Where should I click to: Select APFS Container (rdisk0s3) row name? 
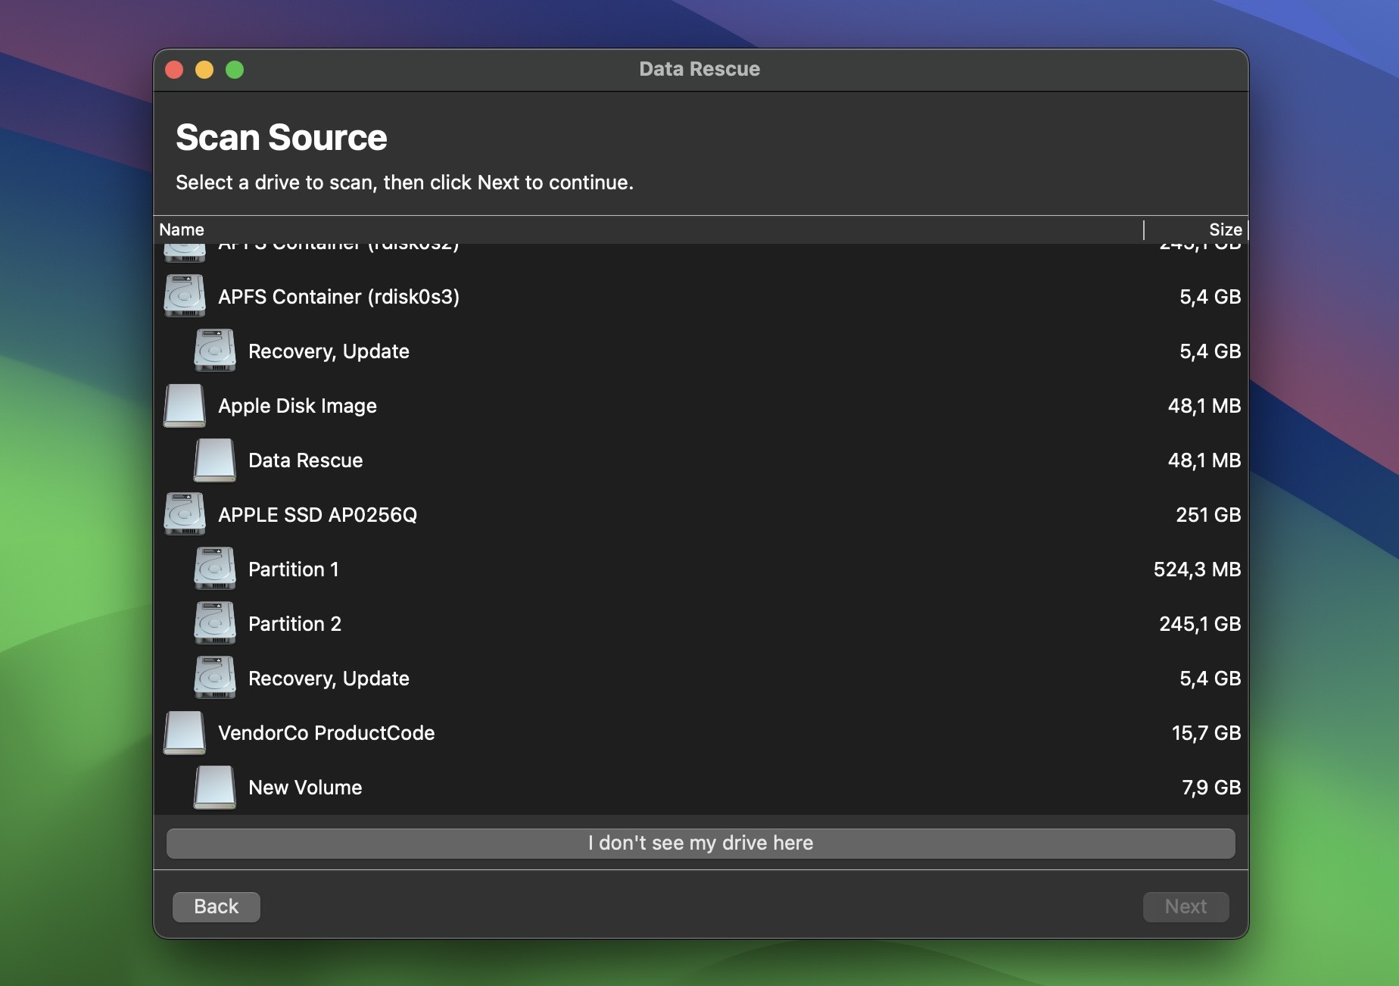pos(338,297)
